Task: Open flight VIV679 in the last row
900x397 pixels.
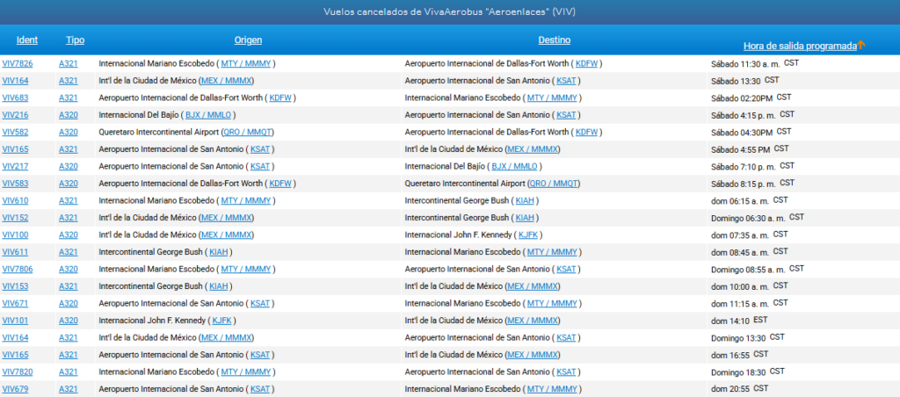Action: coord(15,388)
